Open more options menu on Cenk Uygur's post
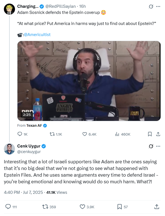This screenshot has height=216, width=165. pos(158,146)
